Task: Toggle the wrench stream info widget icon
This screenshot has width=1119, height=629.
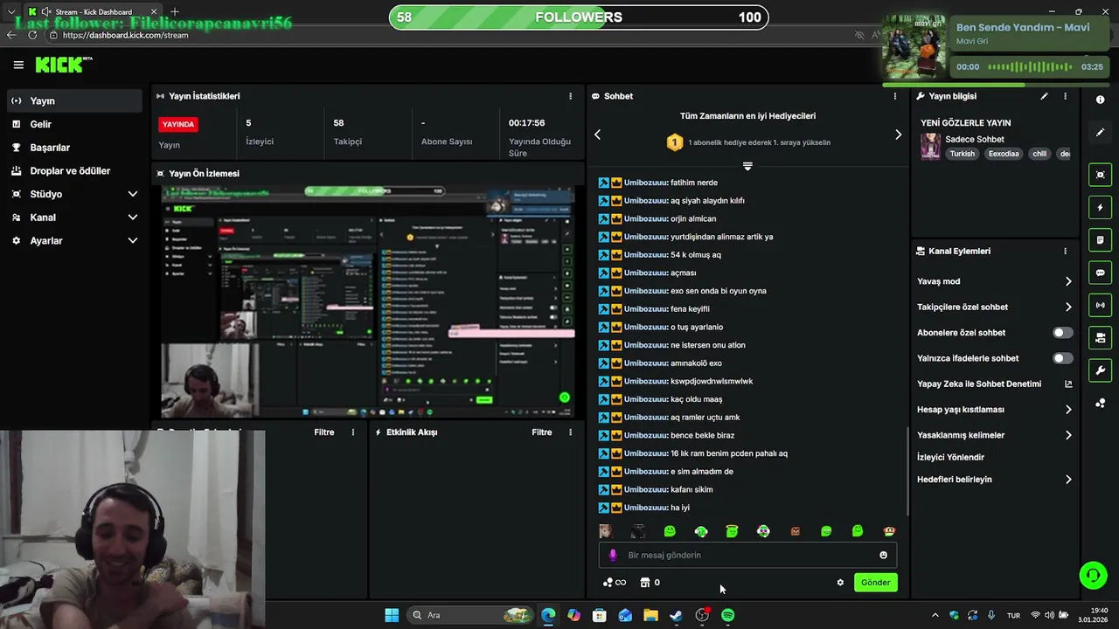Action: [1100, 370]
